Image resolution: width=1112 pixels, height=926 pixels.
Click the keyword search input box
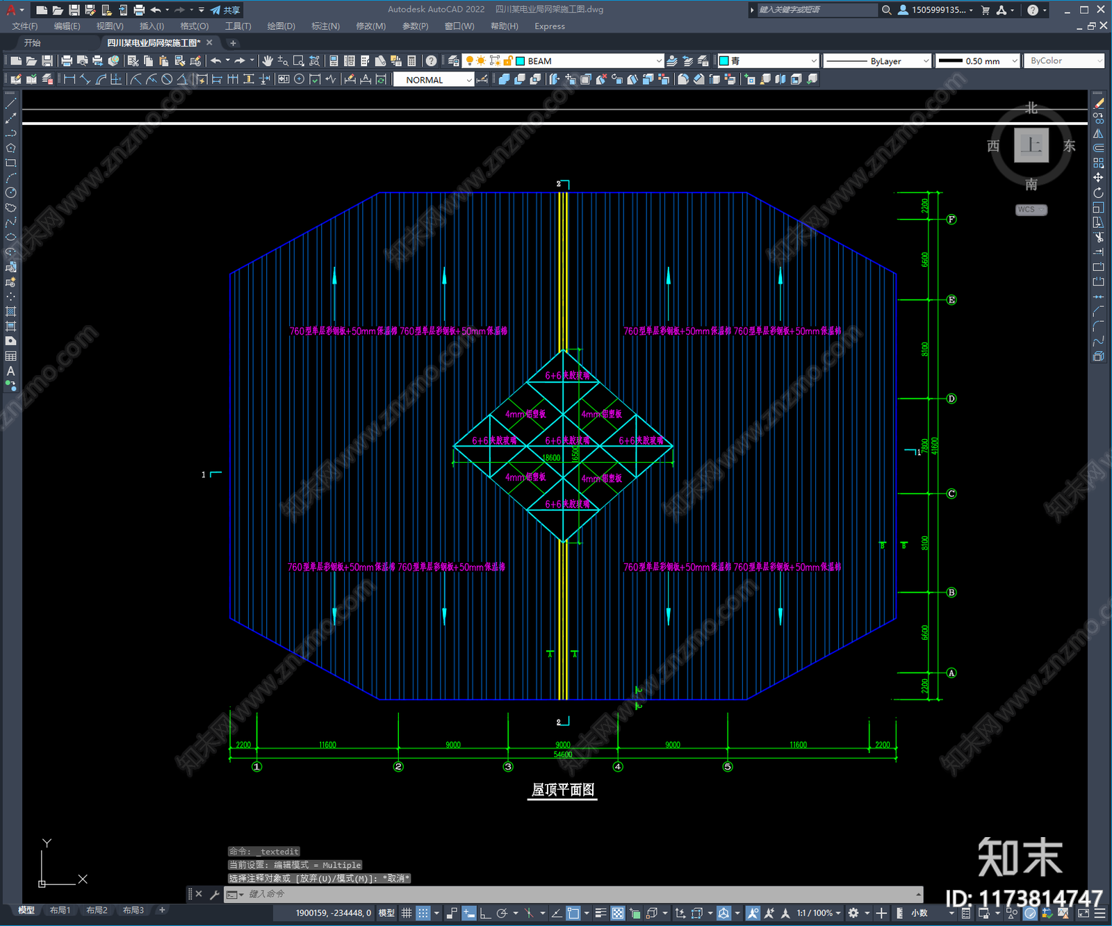tap(817, 10)
